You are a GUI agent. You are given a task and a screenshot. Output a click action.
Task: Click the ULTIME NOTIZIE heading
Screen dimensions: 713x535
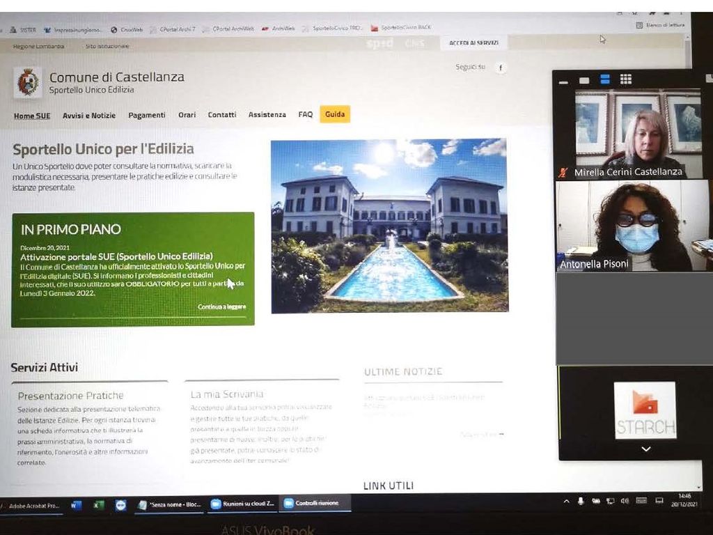(403, 372)
